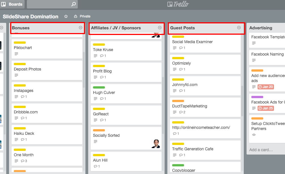Click description icon on Facebook Naming card
Viewport: 285px width, 174px height.
click(x=254, y=60)
